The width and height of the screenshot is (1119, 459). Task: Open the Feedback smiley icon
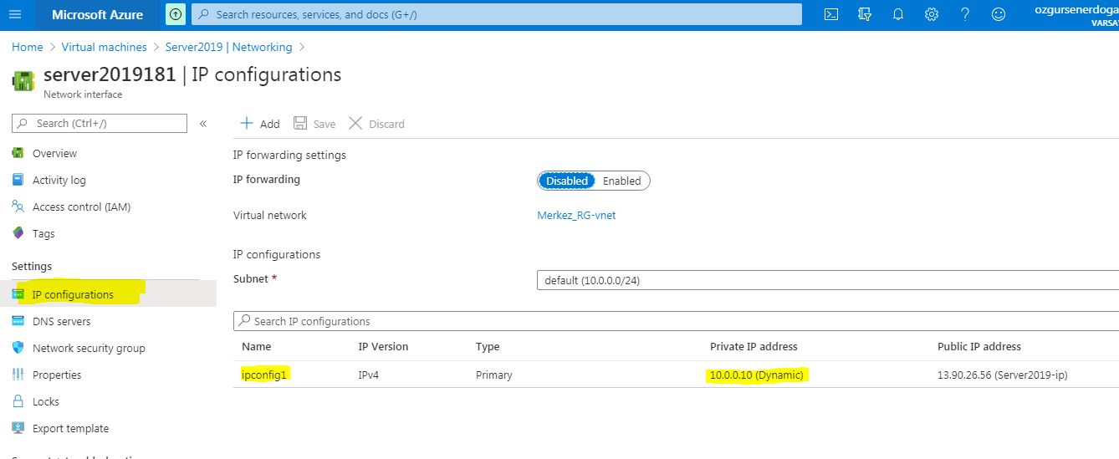click(999, 14)
